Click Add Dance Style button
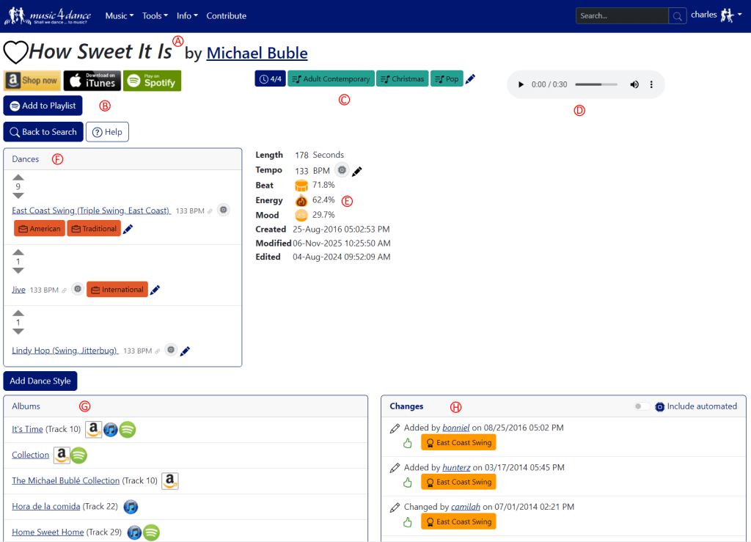 tap(40, 381)
